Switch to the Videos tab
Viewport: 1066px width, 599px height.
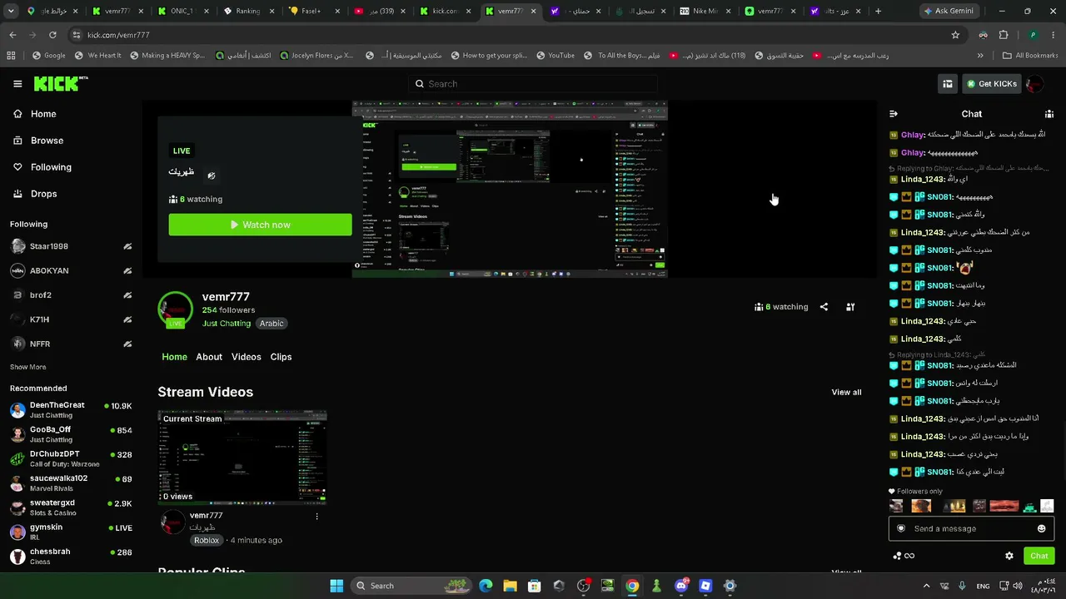click(247, 357)
